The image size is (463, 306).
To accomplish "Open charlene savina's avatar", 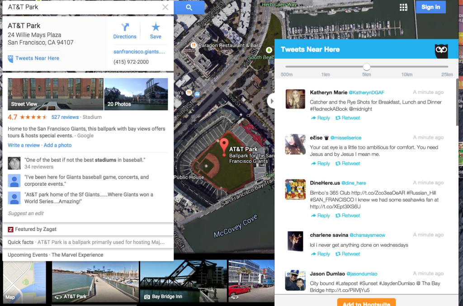I will point(295,241).
